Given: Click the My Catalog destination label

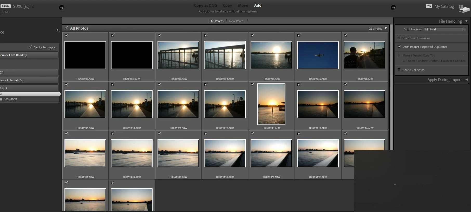Looking at the screenshot, I should click(444, 6).
